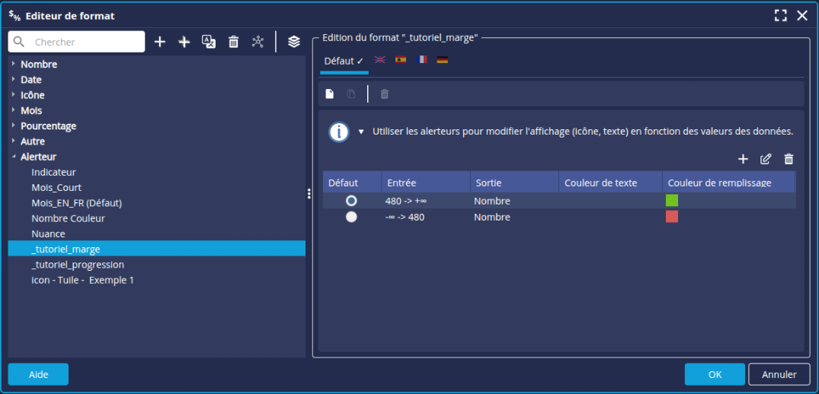Collapse the Alerteur category

(x=14, y=157)
